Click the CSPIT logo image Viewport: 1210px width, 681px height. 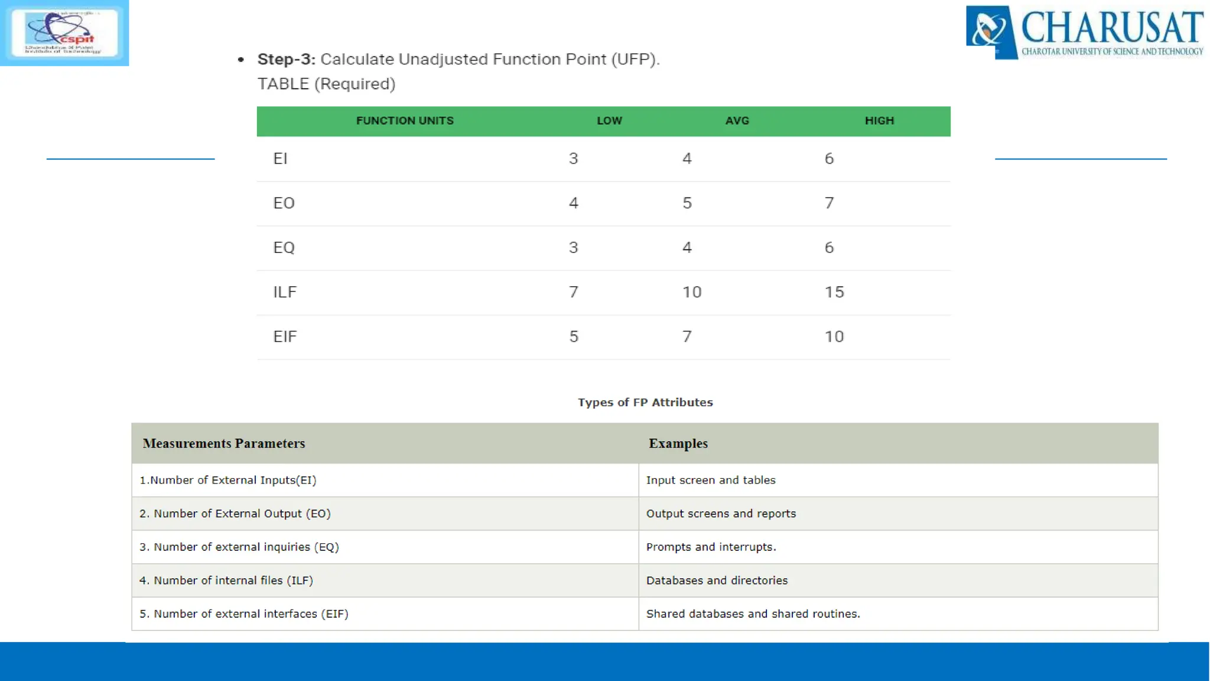(x=64, y=33)
